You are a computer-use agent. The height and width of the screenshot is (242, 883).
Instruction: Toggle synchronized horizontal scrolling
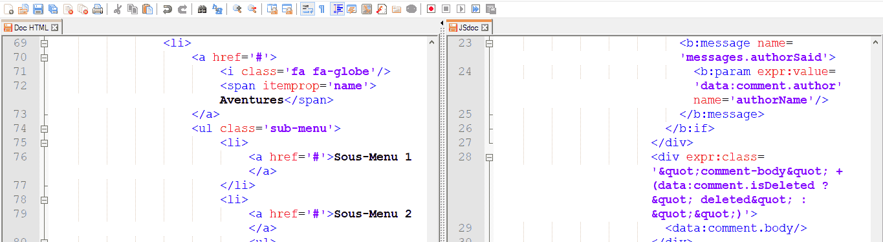(x=287, y=9)
